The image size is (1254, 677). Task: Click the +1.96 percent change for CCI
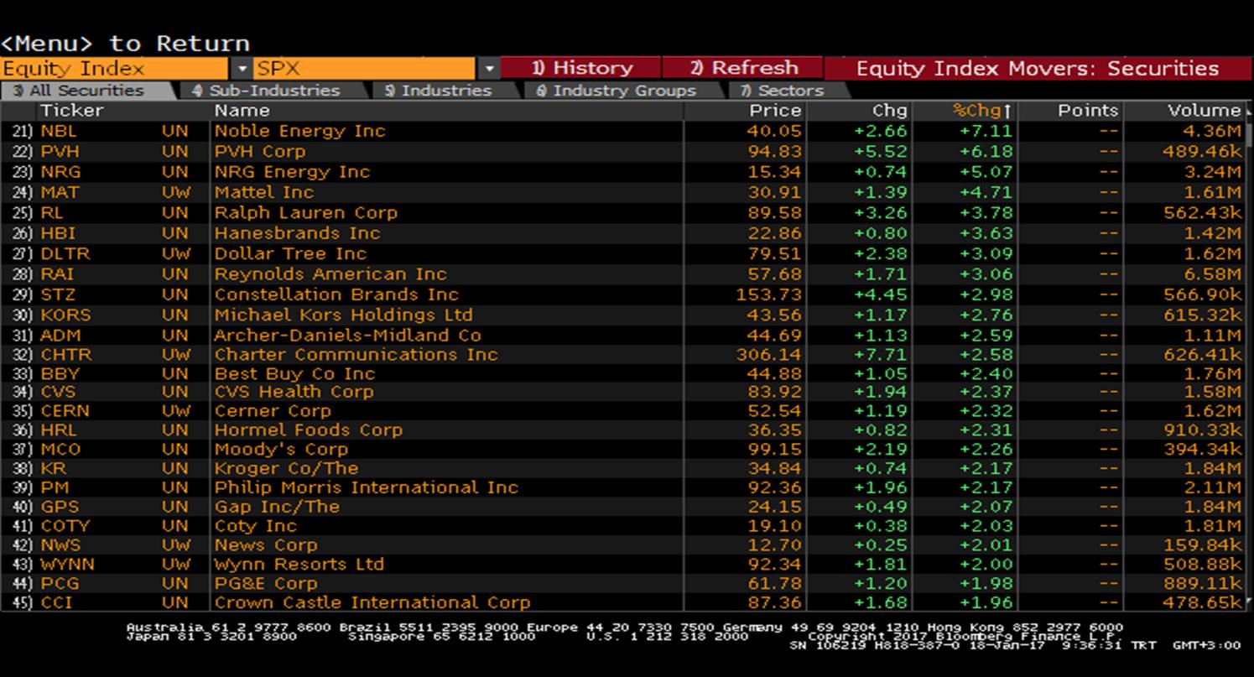[x=987, y=602]
